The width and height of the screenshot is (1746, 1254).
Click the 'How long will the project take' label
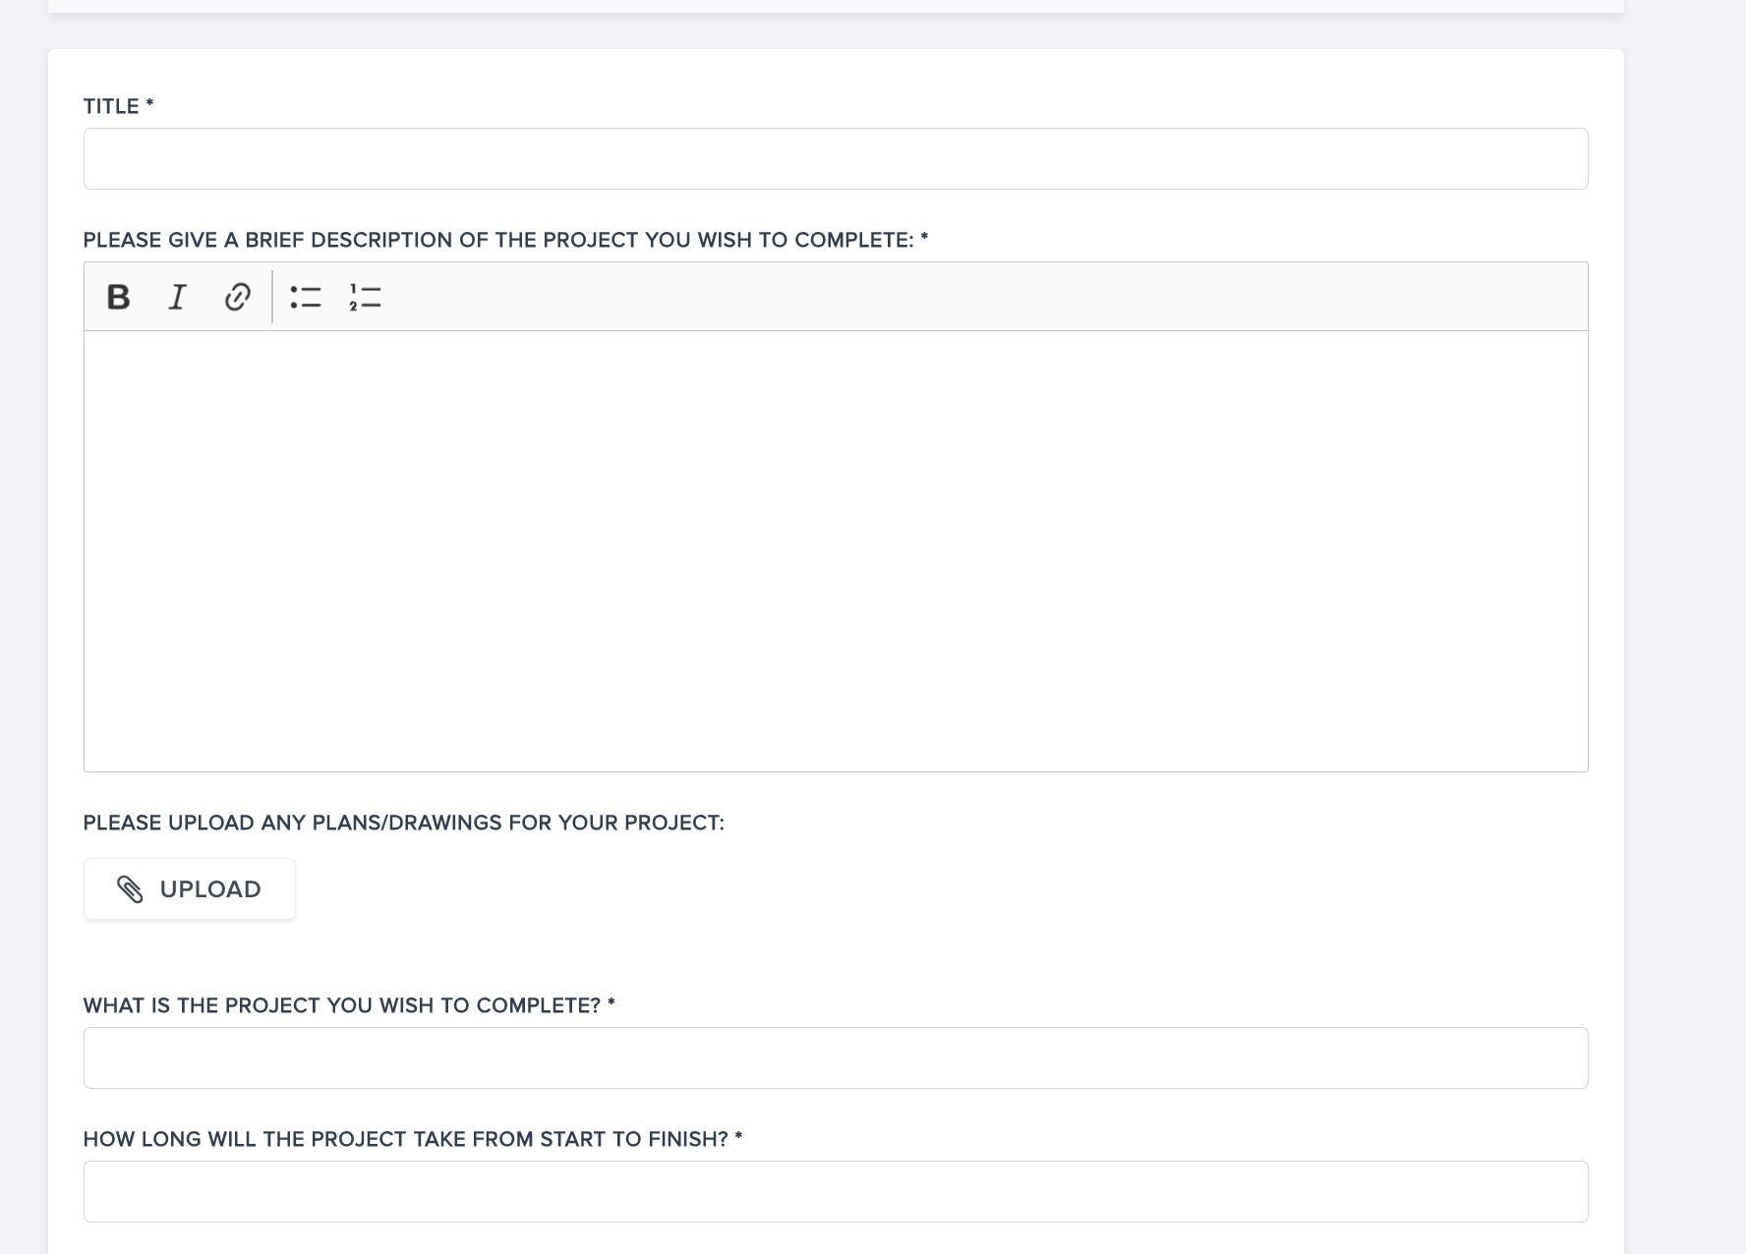[405, 1140]
